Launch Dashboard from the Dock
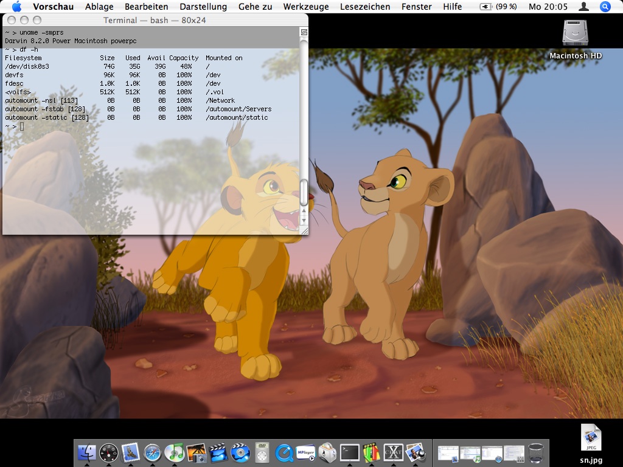The width and height of the screenshot is (623, 467). pyautogui.click(x=109, y=452)
